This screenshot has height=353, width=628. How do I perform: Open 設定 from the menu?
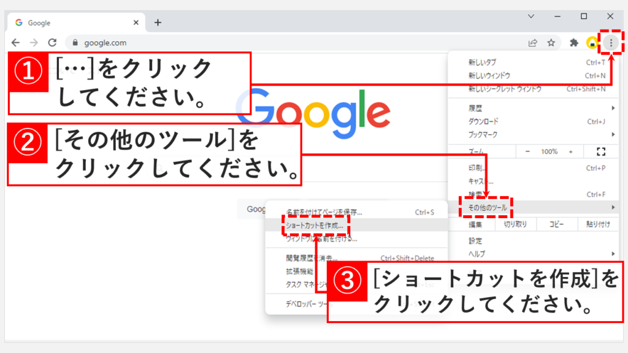[533, 241]
